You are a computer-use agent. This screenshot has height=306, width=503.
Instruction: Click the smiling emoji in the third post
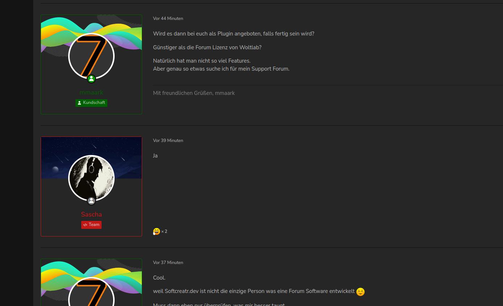(360, 292)
